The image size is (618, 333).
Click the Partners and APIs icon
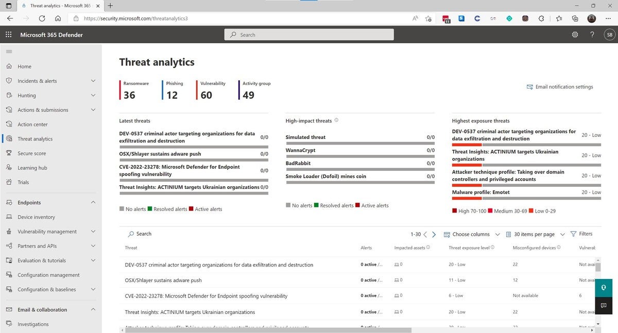point(9,246)
